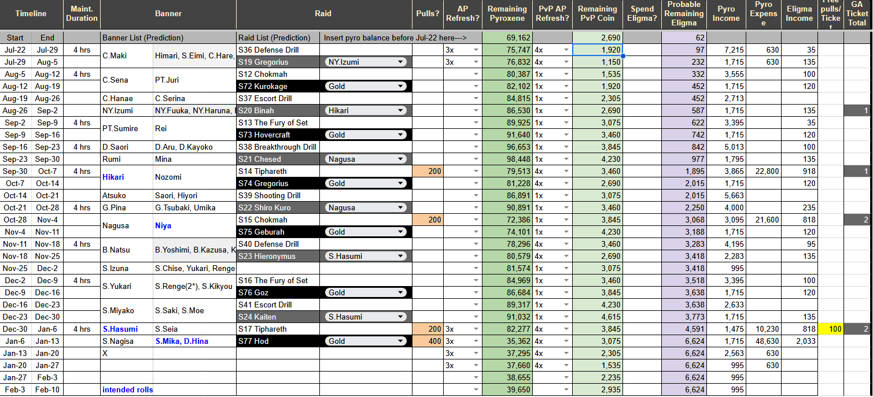873x397 pixels.
Task: Select the End column subheader
Action: click(x=47, y=38)
